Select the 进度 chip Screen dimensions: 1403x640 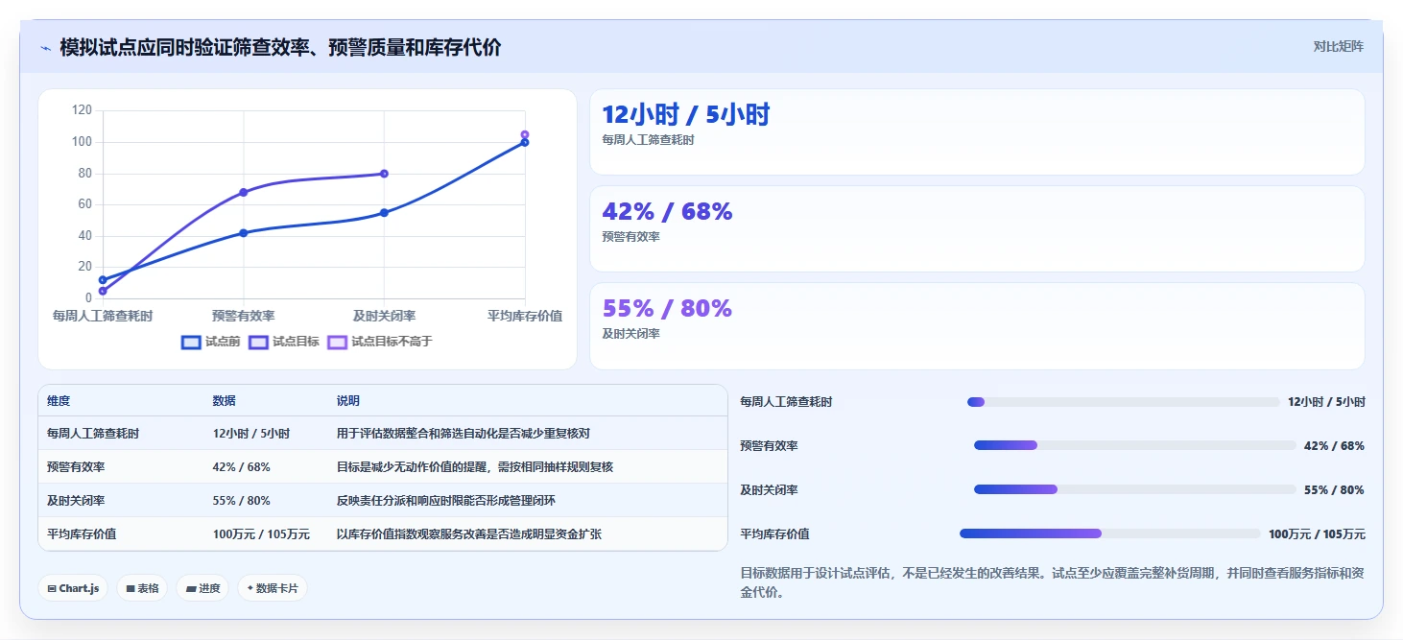pos(202,588)
